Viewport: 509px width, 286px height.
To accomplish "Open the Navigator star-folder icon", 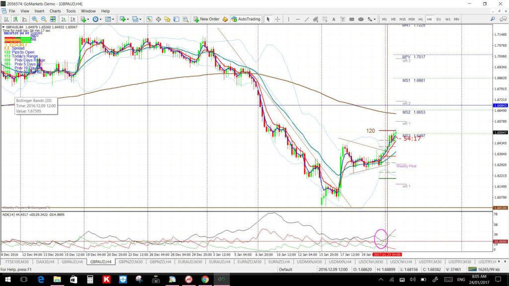I will (167, 19).
